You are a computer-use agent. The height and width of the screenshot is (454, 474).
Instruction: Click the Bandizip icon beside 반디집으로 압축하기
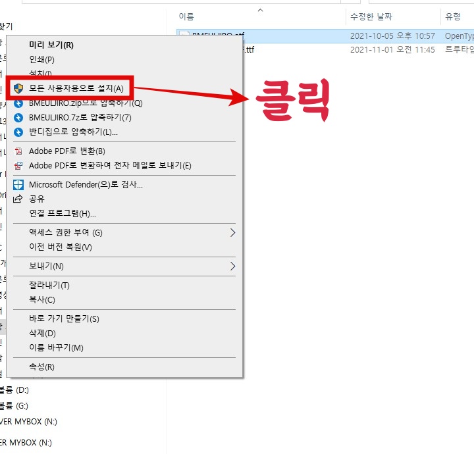coord(18,132)
